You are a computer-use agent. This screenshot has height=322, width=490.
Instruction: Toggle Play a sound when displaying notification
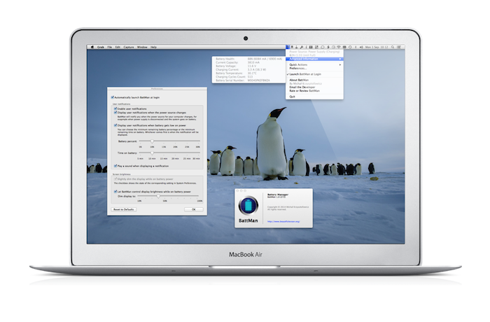[x=115, y=166]
